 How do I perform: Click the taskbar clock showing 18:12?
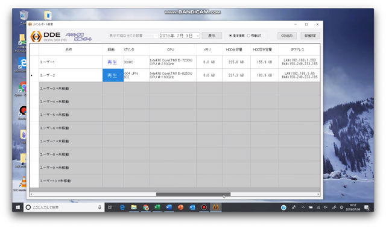coord(353,207)
